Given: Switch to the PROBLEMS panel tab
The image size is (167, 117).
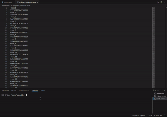Looking at the screenshot, I should pyautogui.click(x=6, y=90).
